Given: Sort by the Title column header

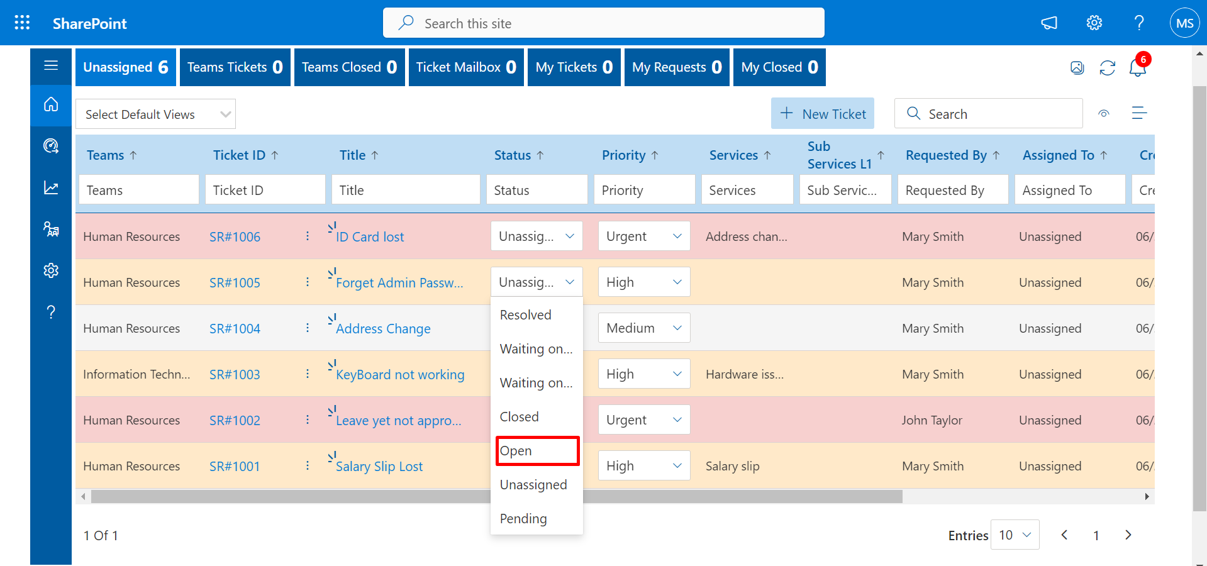Looking at the screenshot, I should coord(359,155).
